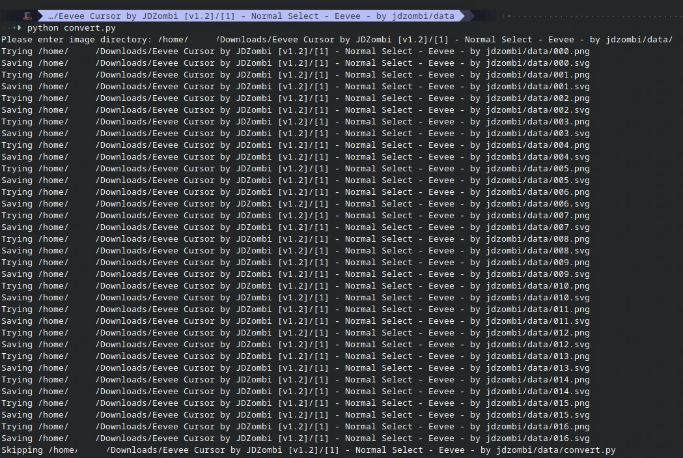Click the Saving line for 007.svg
The image size is (683, 458).
pos(296,227)
